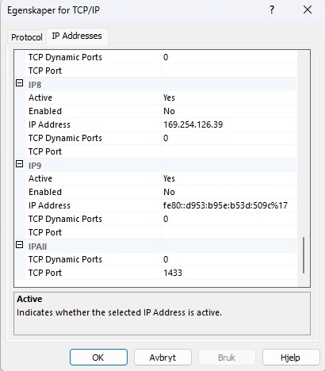The width and height of the screenshot is (325, 371).
Task: Edit the IP8 IP Address 169.254.126.39
Action: coord(229,124)
